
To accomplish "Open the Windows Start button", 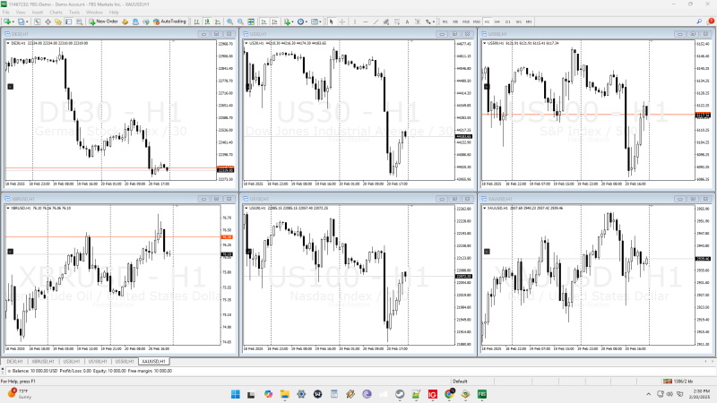I will pyautogui.click(x=236, y=394).
